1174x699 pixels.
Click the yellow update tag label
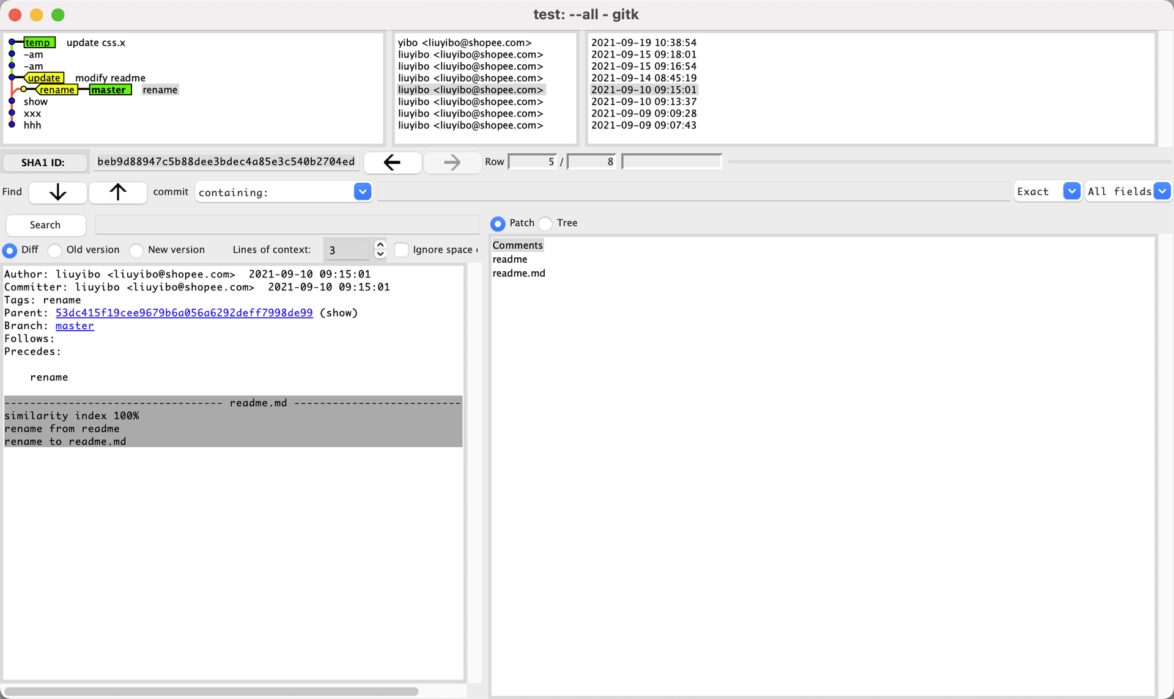tap(45, 78)
